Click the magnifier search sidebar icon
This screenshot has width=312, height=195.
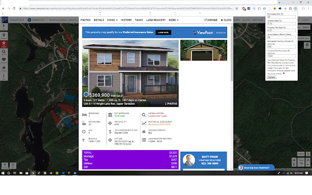click(x=4, y=52)
